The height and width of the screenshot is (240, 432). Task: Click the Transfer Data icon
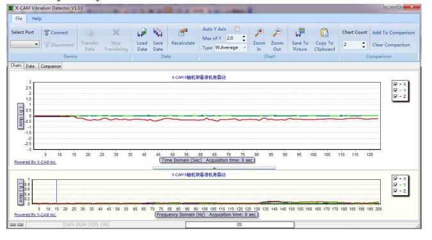point(90,33)
